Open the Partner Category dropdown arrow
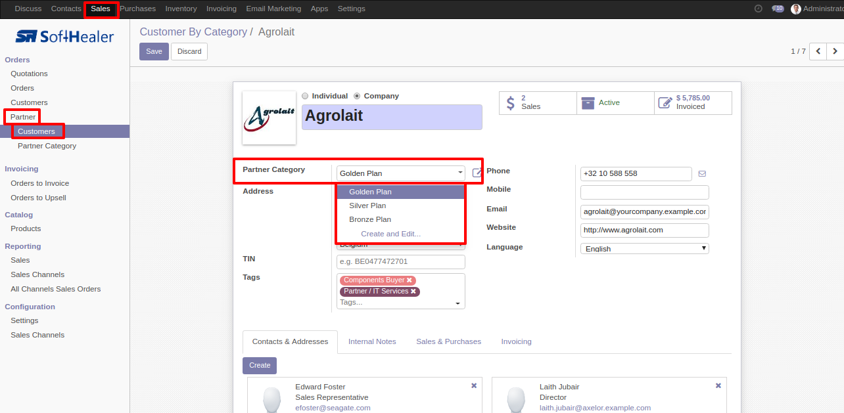 tap(460, 173)
